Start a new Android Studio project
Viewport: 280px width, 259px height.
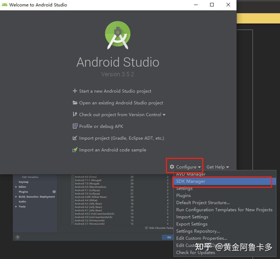tap(115, 91)
